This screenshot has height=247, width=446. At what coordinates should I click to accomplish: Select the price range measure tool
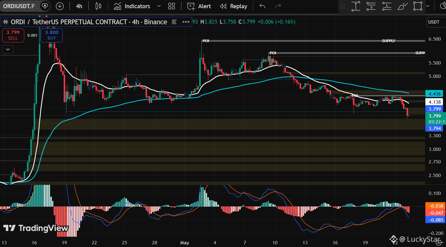[356, 6]
